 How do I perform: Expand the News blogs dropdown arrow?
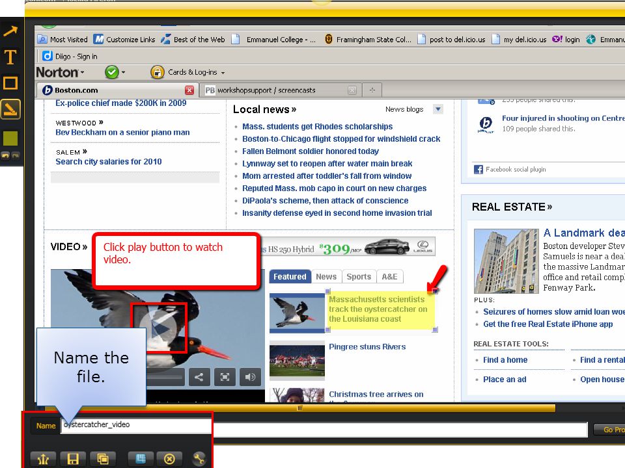pos(438,109)
